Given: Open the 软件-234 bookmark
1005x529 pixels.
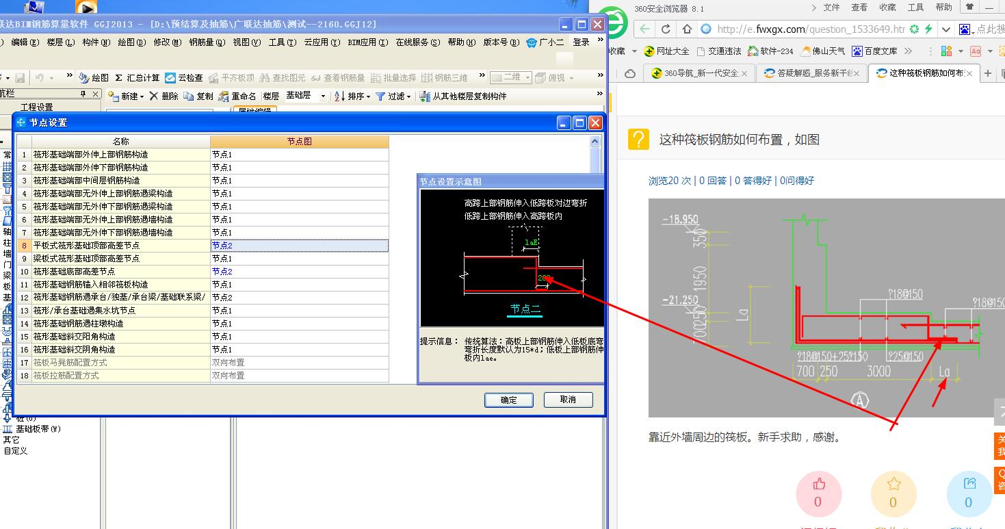Looking at the screenshot, I should (771, 51).
